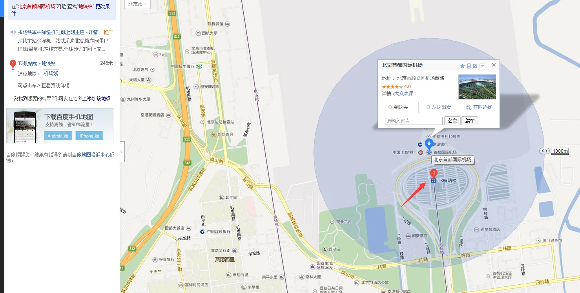Click the 请输入起点 input field
580x293 pixels.
(414, 121)
